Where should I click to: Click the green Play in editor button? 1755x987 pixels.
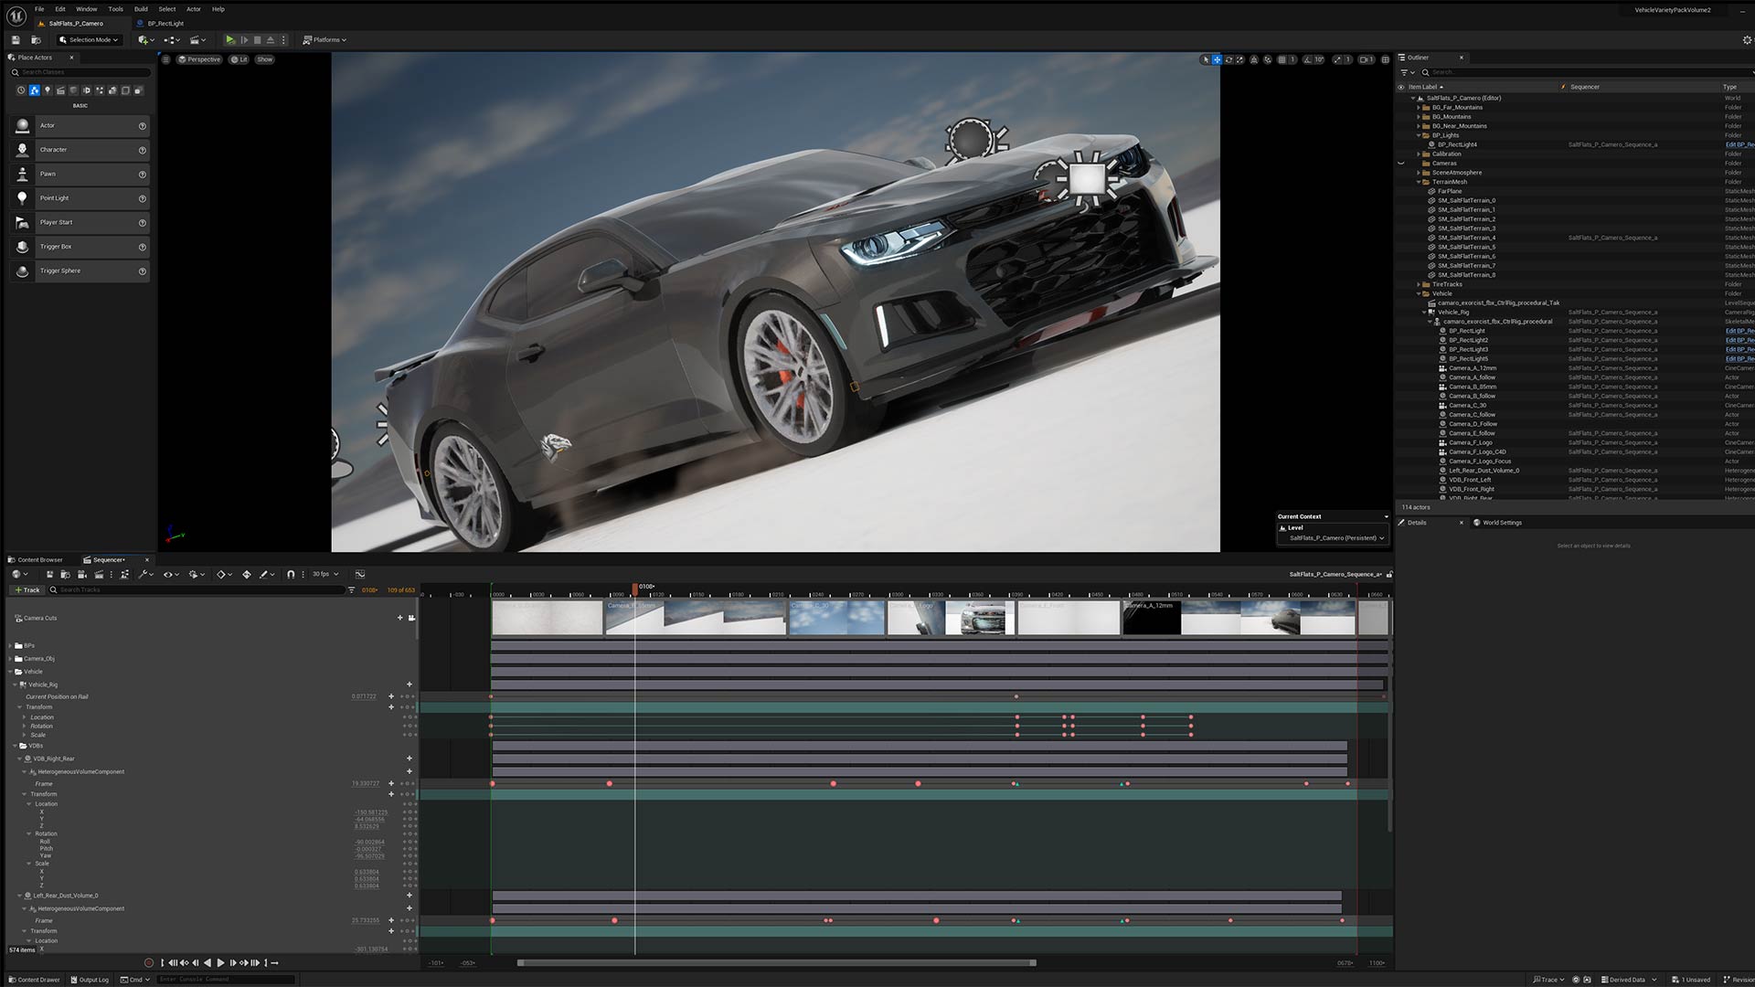(230, 40)
